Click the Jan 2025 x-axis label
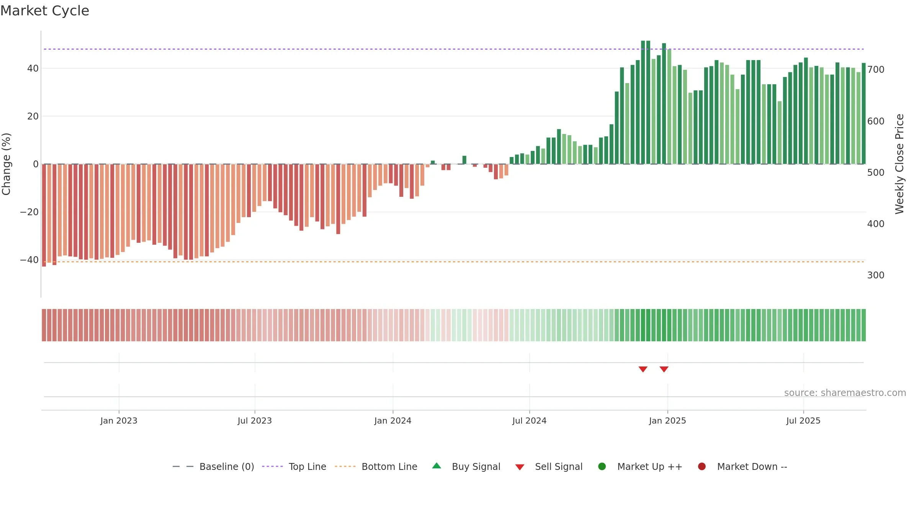The width and height of the screenshot is (919, 517). pyautogui.click(x=667, y=420)
